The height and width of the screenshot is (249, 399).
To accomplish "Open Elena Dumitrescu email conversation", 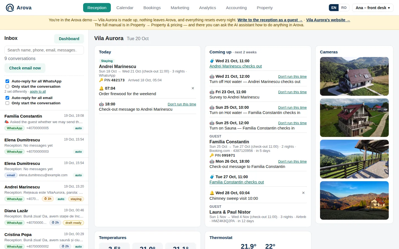I will coord(44,169).
